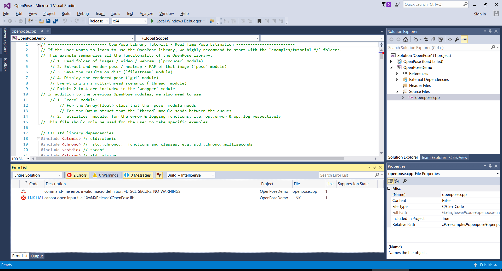The image size is (502, 271).
Task: Click the Navigate Backward arrow icon
Action: coord(10,21)
